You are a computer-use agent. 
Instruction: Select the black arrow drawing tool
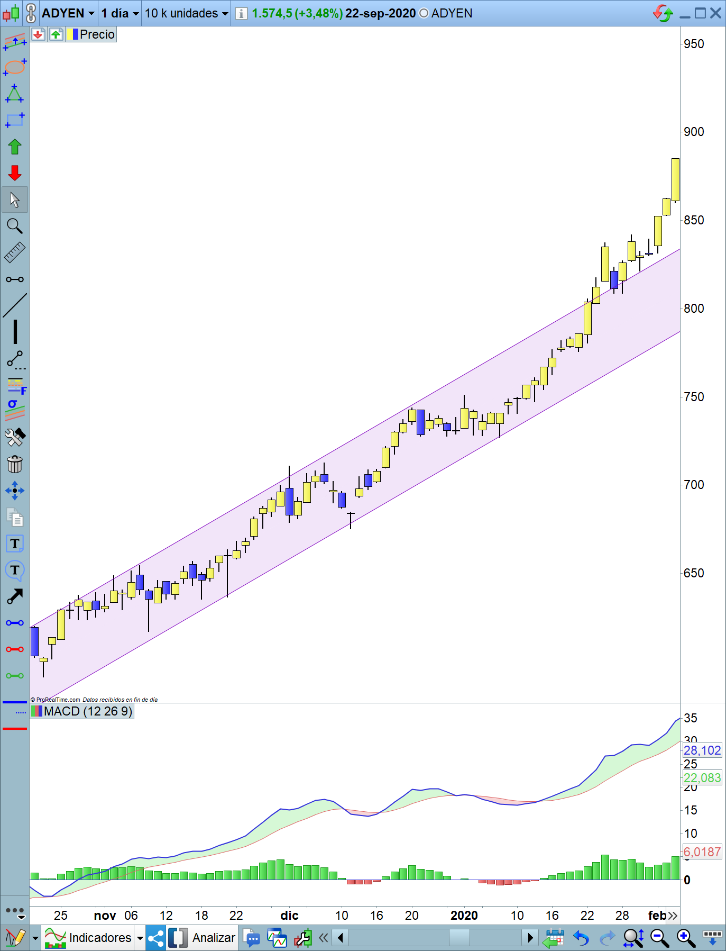pyautogui.click(x=15, y=596)
